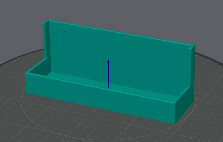Click the left mounting hole on back wall
The width and height of the screenshot is (223, 142).
pos(66,32)
